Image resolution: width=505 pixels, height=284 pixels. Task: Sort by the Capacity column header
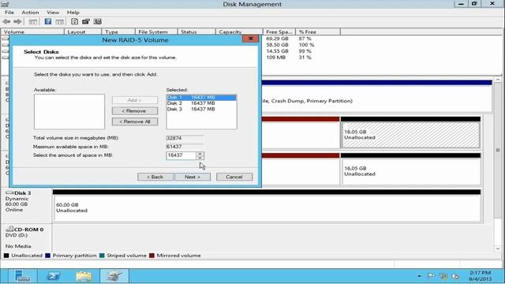[x=239, y=32]
